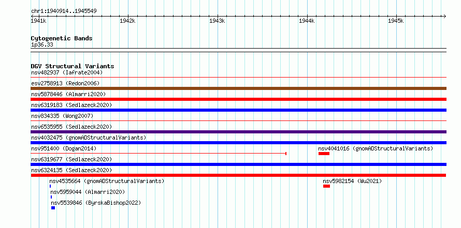Select the red bar for nsv5878446
Image resolution: width=461 pixels, height=228 pixels.
click(x=238, y=99)
